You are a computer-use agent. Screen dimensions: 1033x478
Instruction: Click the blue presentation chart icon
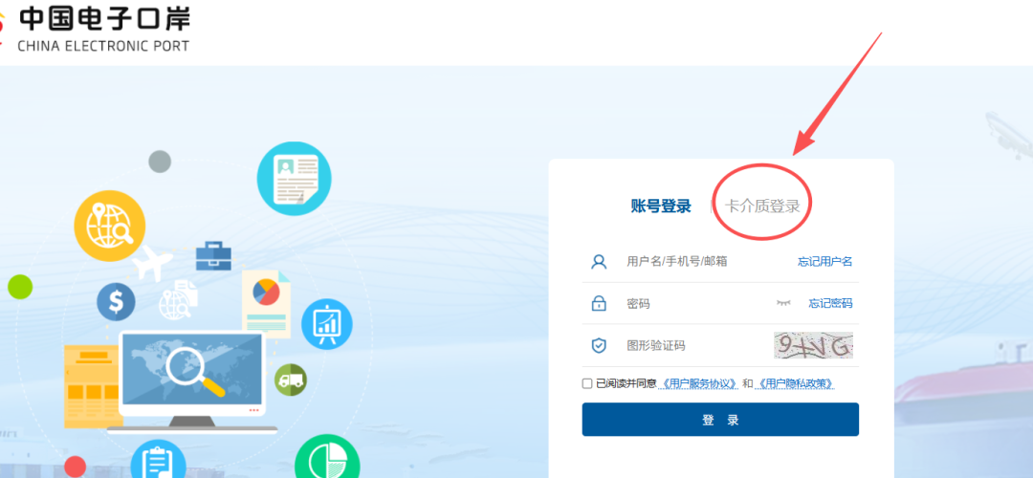(x=327, y=323)
